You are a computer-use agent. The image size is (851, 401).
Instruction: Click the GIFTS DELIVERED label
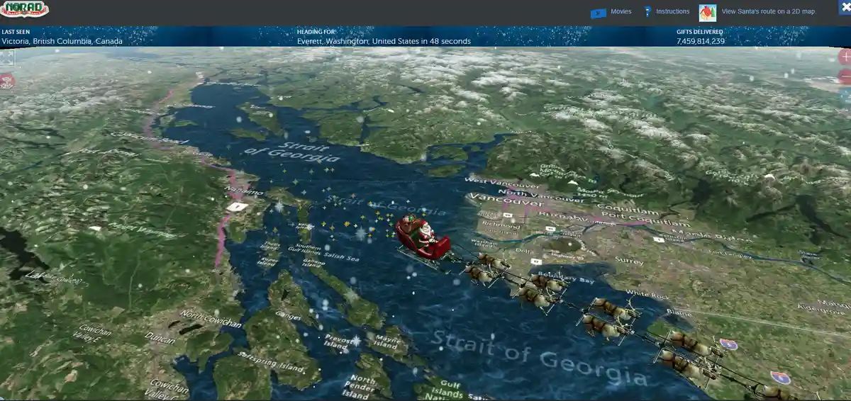[x=700, y=32]
